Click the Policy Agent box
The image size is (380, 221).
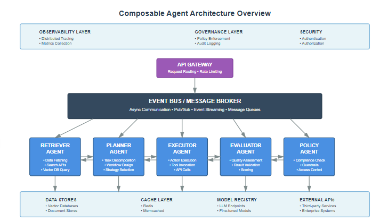click(309, 156)
